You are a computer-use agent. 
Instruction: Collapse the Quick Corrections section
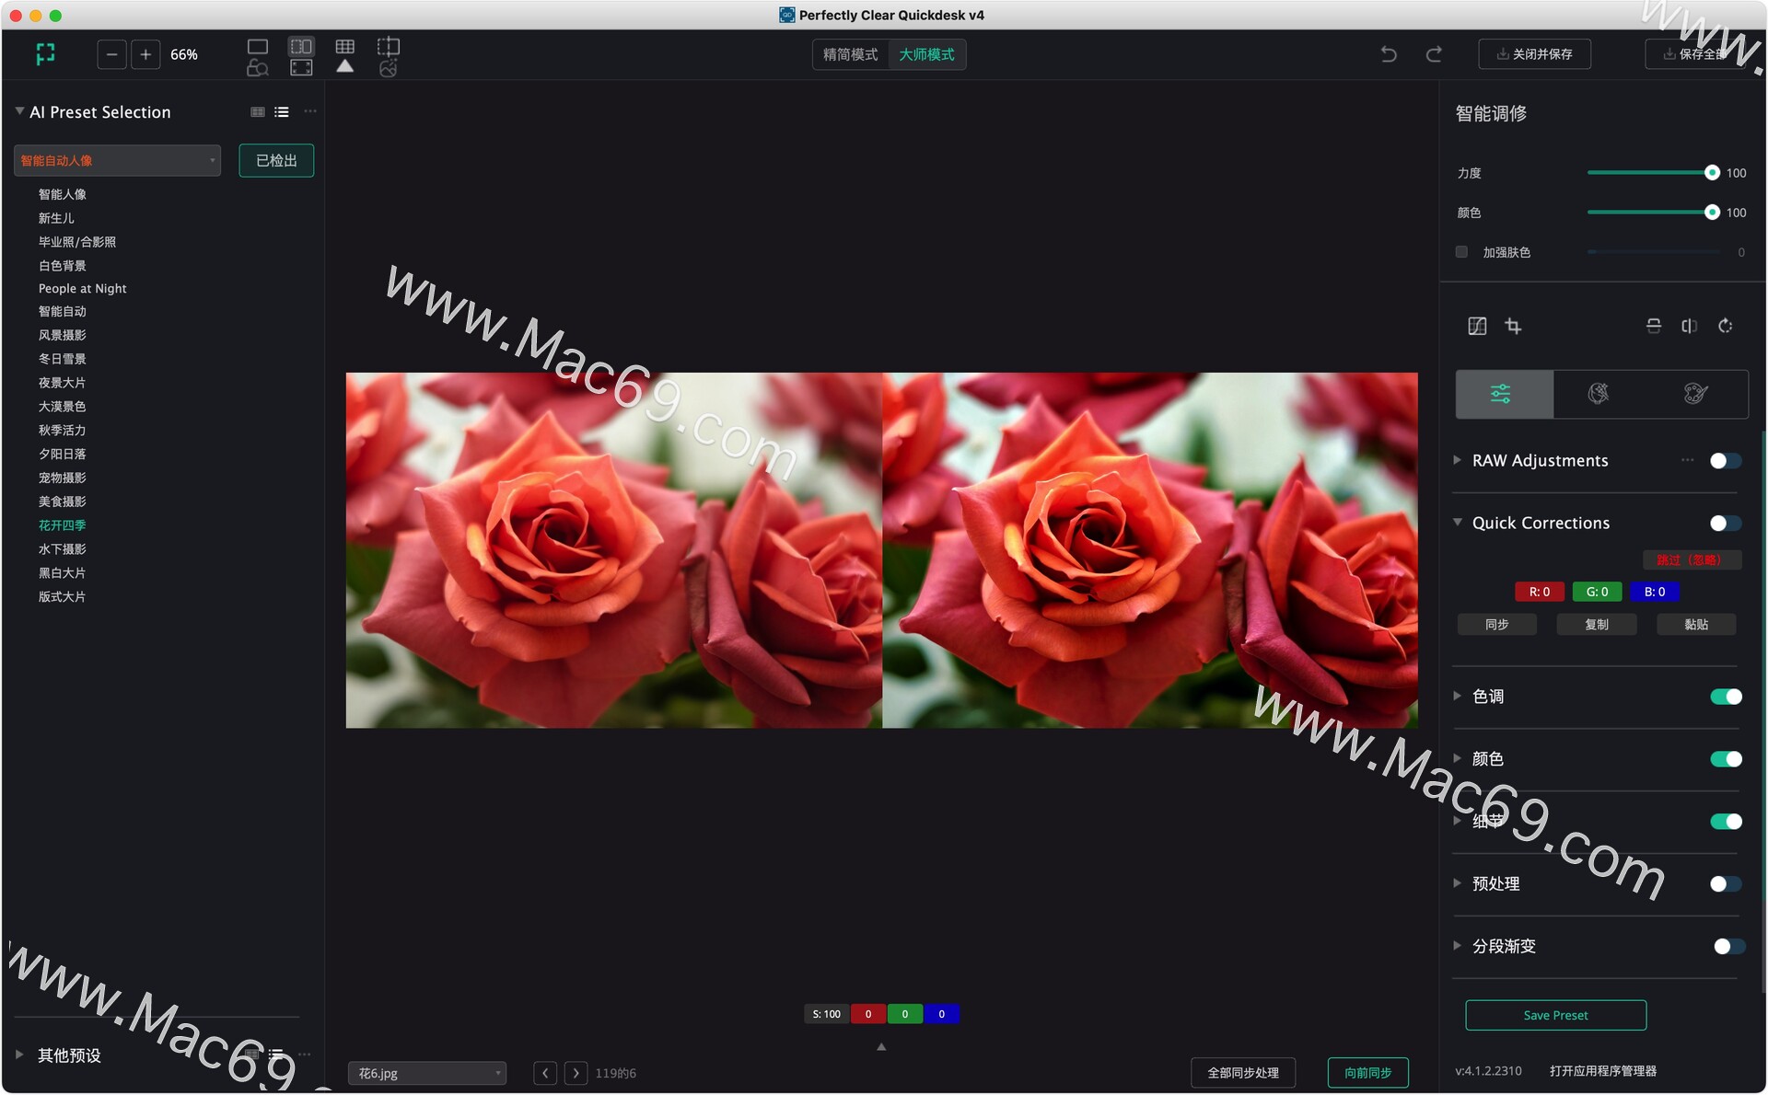(x=1457, y=523)
